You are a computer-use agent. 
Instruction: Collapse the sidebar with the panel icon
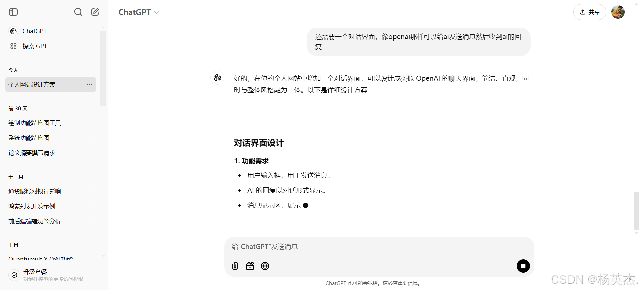[13, 12]
